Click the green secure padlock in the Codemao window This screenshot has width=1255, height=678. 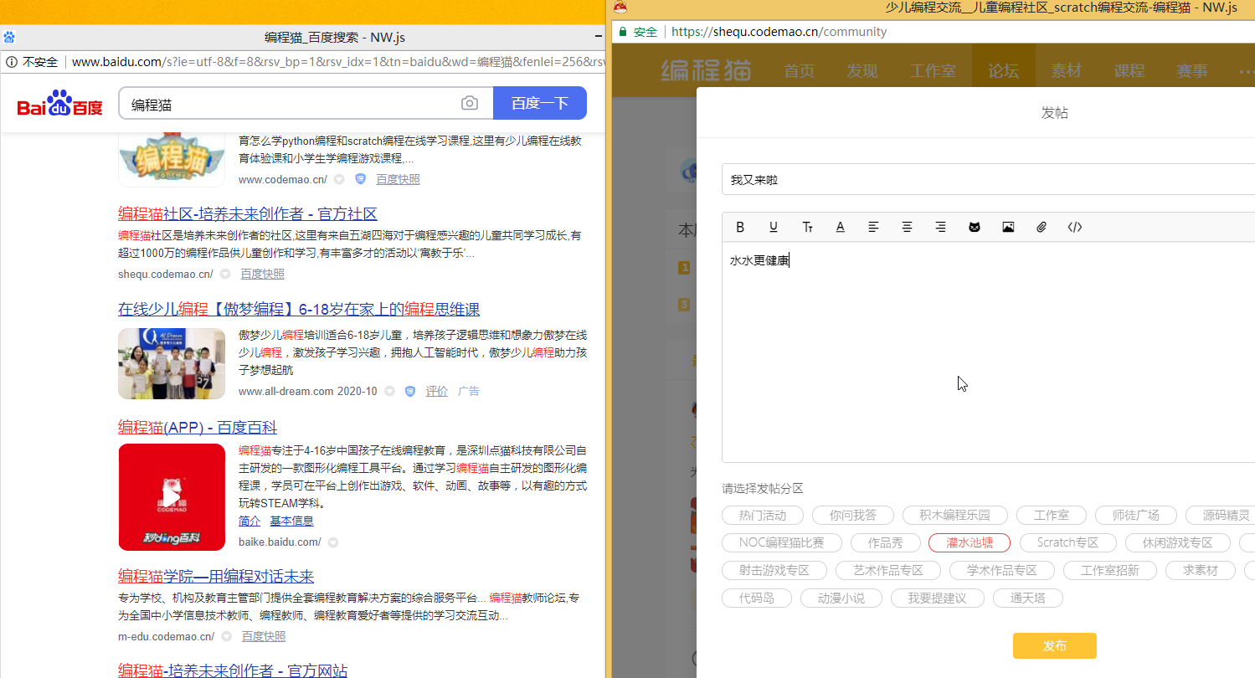623,32
